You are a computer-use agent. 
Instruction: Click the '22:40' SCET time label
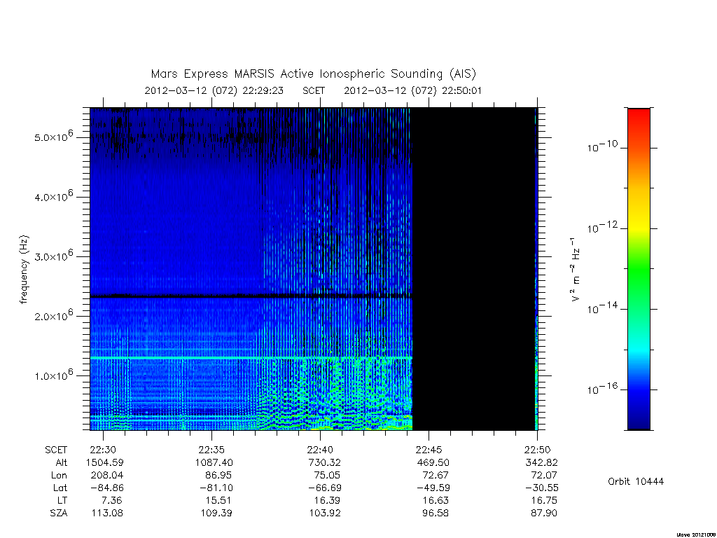tap(320, 450)
